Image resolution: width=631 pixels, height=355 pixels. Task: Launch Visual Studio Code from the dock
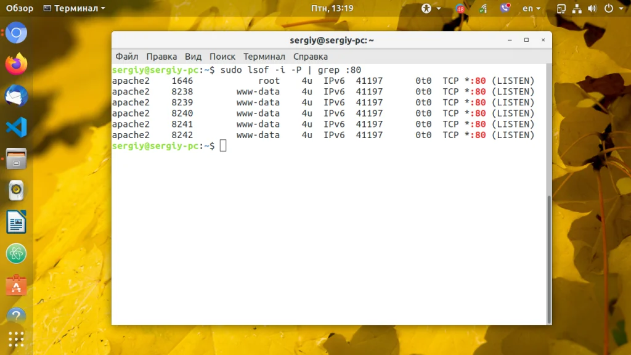16,127
